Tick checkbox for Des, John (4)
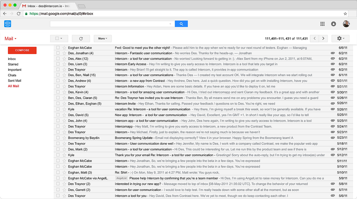 click(58, 121)
